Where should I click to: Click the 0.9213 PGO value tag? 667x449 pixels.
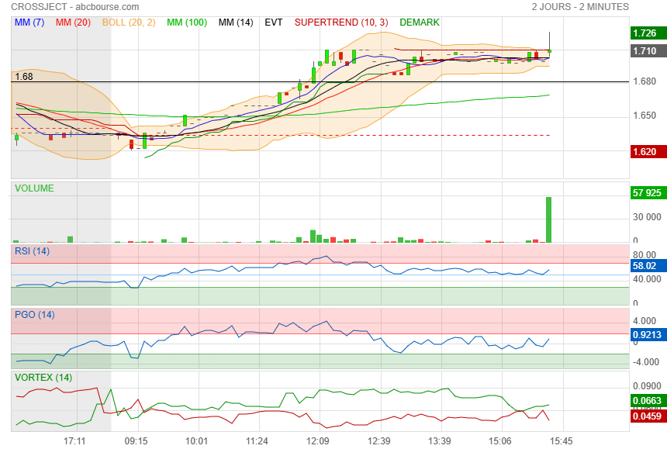point(648,335)
